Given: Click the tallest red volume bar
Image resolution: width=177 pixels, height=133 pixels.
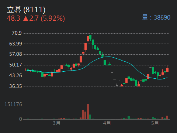Looking at the screenshot, I should coord(88,112).
